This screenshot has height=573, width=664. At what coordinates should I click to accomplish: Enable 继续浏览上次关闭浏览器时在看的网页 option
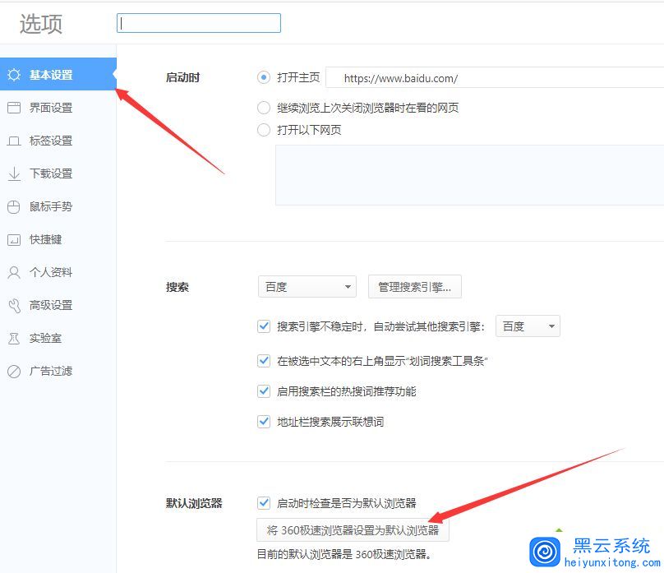point(264,107)
